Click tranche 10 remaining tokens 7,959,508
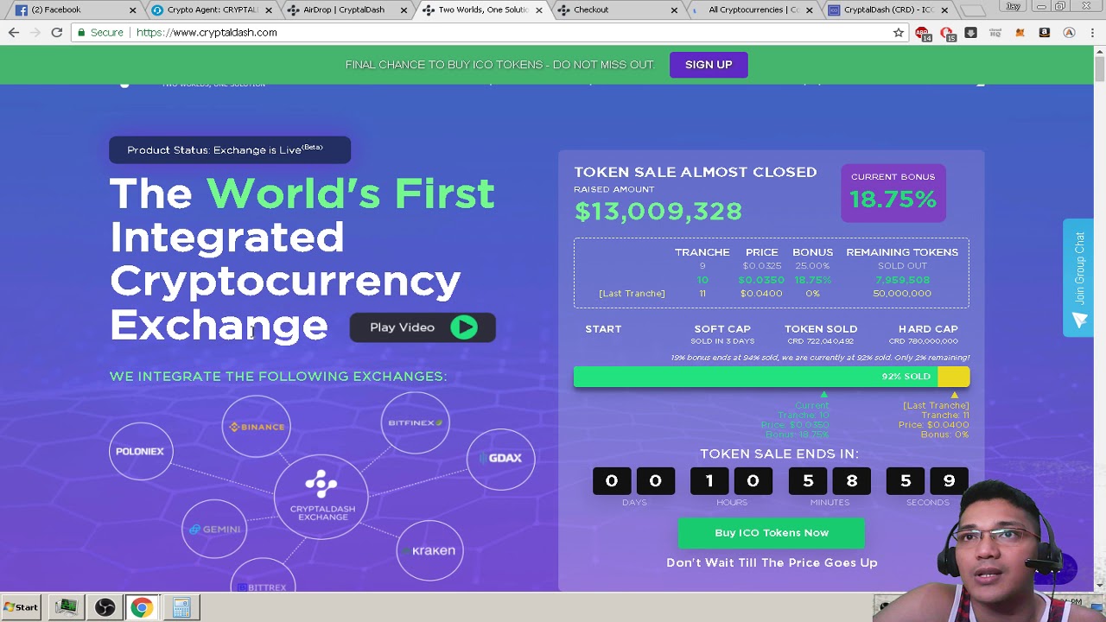1106x622 pixels. tap(902, 280)
